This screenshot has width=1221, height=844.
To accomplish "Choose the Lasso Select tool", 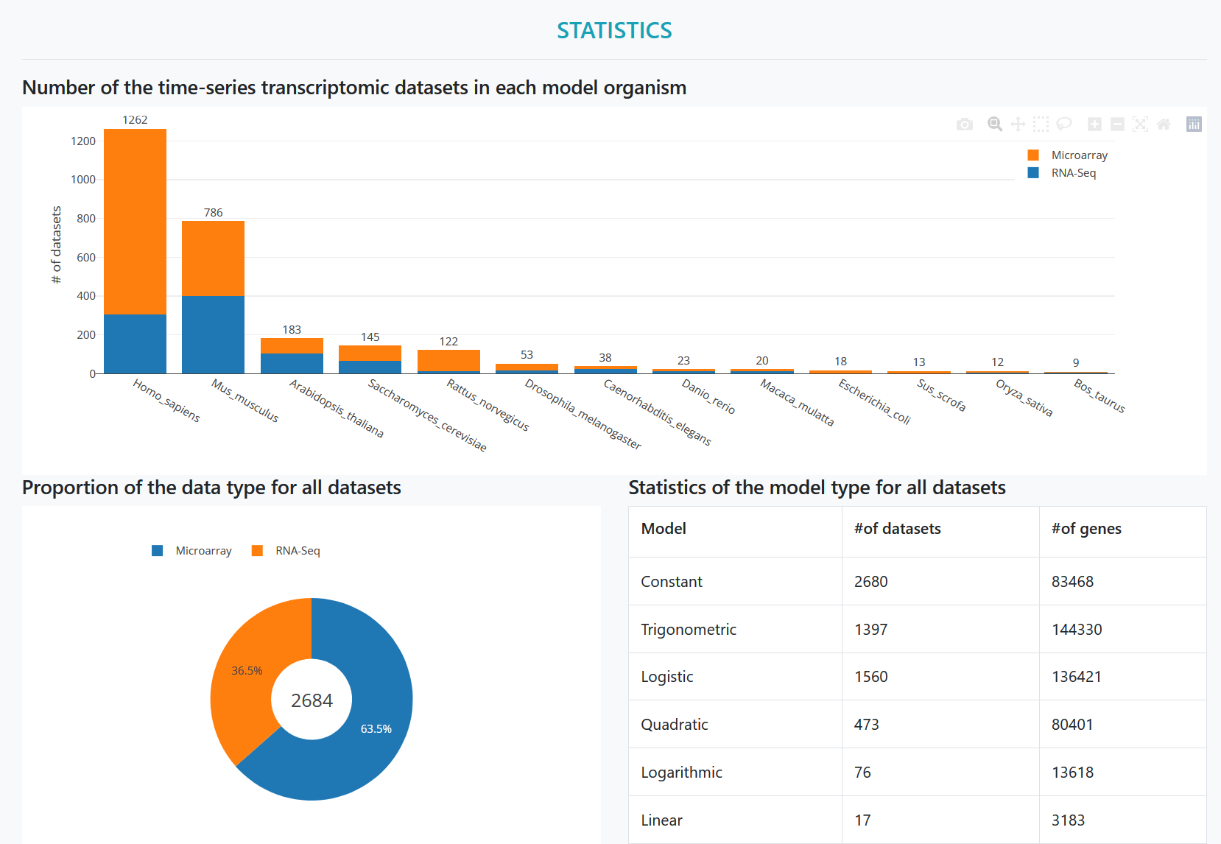I will coord(1063,124).
